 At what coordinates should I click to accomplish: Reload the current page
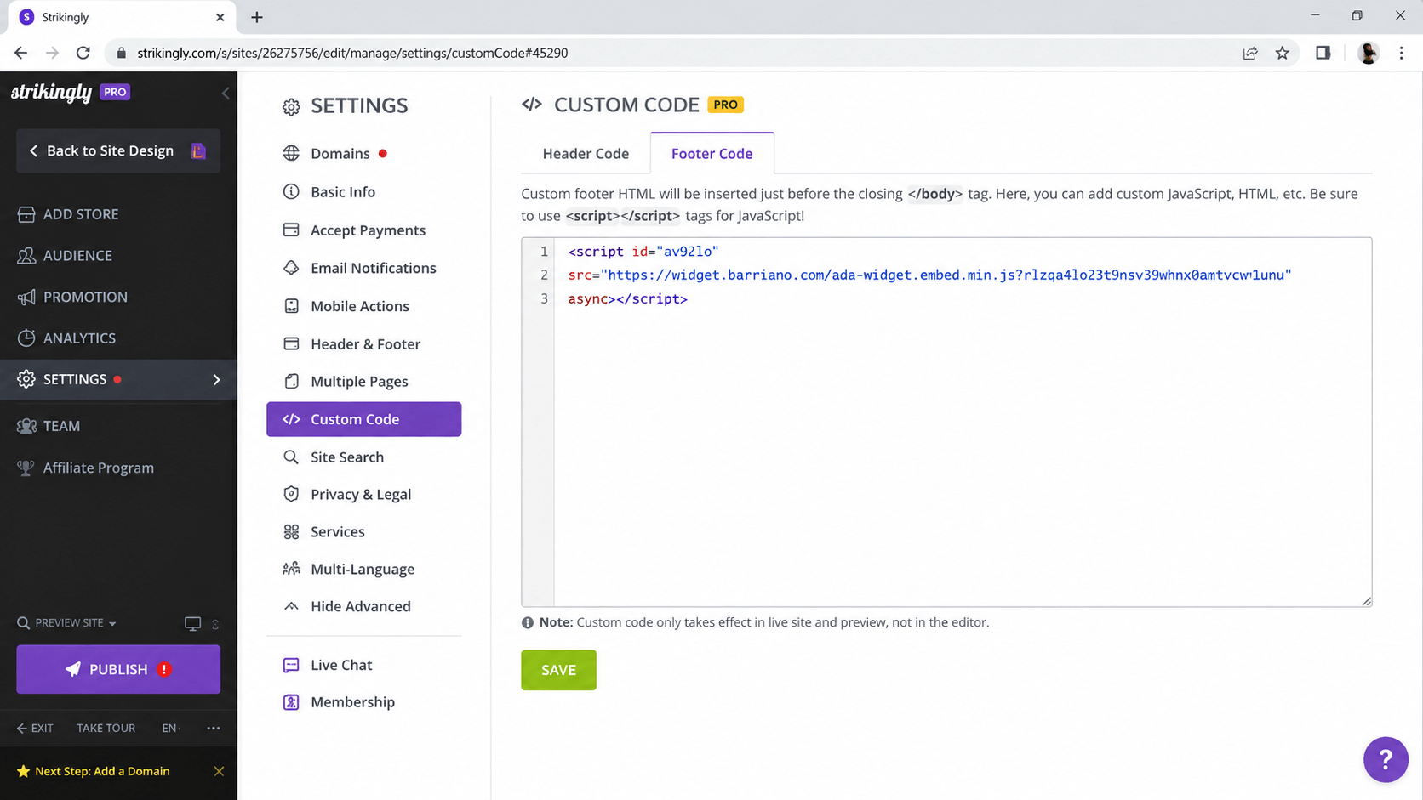coord(83,53)
